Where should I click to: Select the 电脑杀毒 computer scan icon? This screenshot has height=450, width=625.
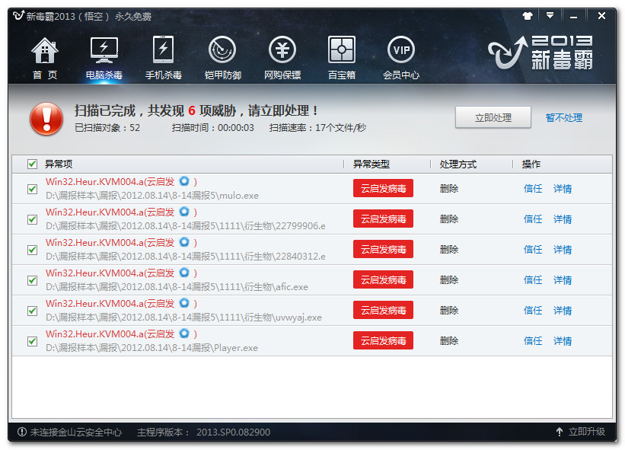click(x=104, y=50)
